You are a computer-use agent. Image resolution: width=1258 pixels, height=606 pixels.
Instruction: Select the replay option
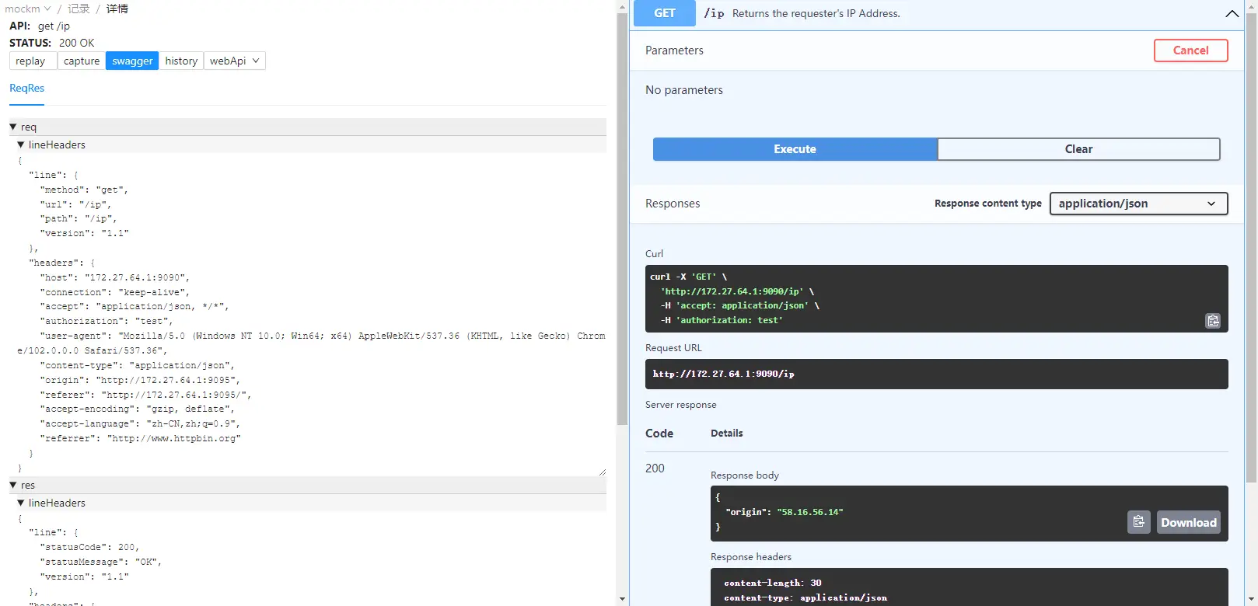(31, 61)
